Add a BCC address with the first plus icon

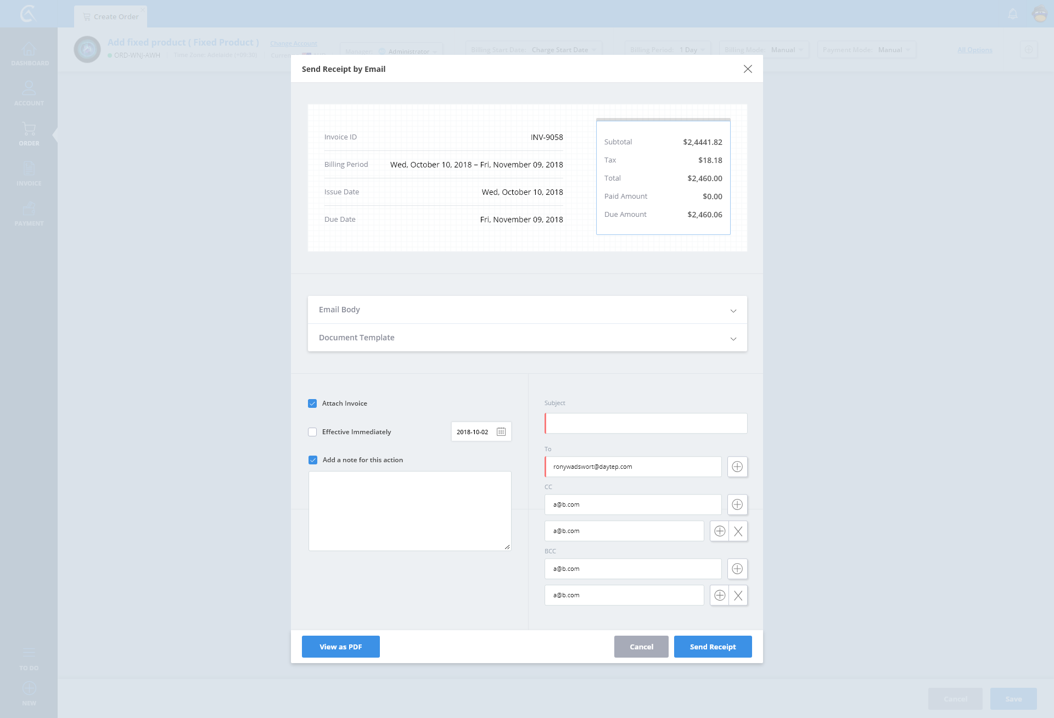tap(737, 569)
